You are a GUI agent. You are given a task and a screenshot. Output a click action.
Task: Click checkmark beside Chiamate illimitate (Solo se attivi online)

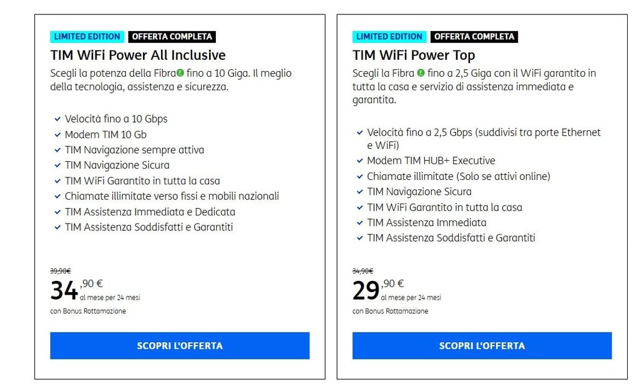click(359, 176)
